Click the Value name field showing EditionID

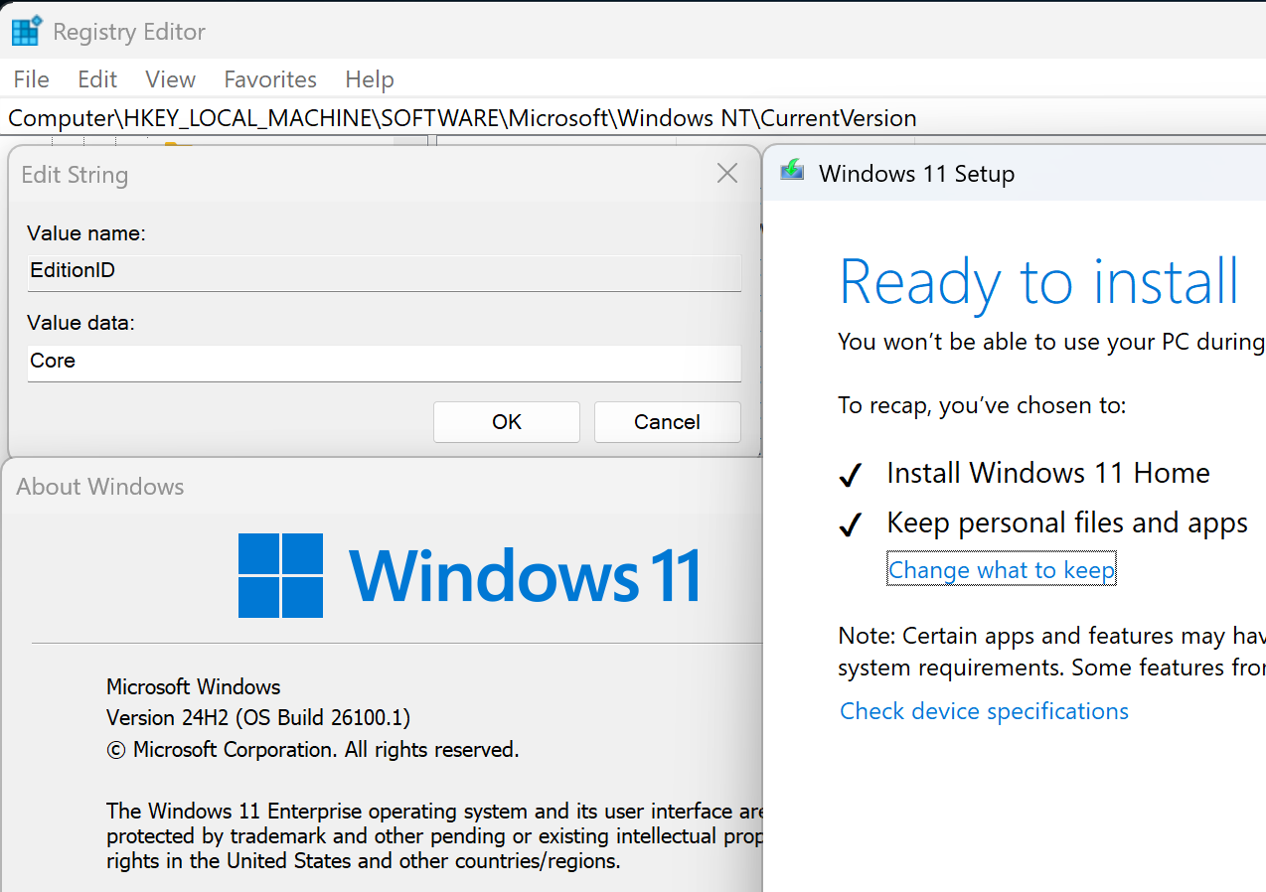(384, 271)
